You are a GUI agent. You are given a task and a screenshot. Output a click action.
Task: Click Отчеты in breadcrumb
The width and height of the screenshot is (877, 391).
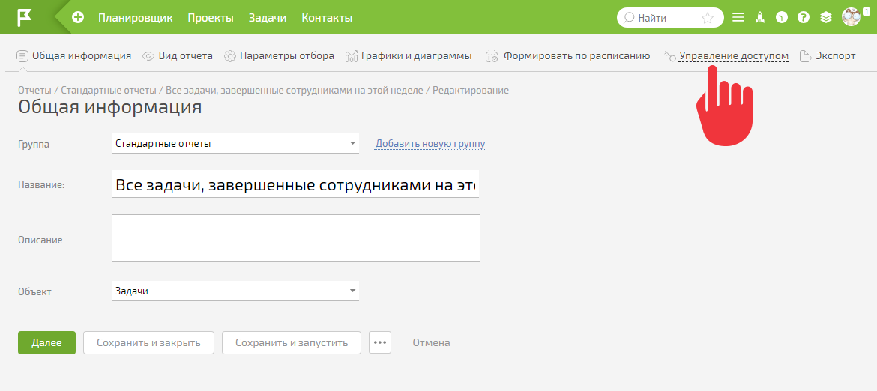coord(34,90)
